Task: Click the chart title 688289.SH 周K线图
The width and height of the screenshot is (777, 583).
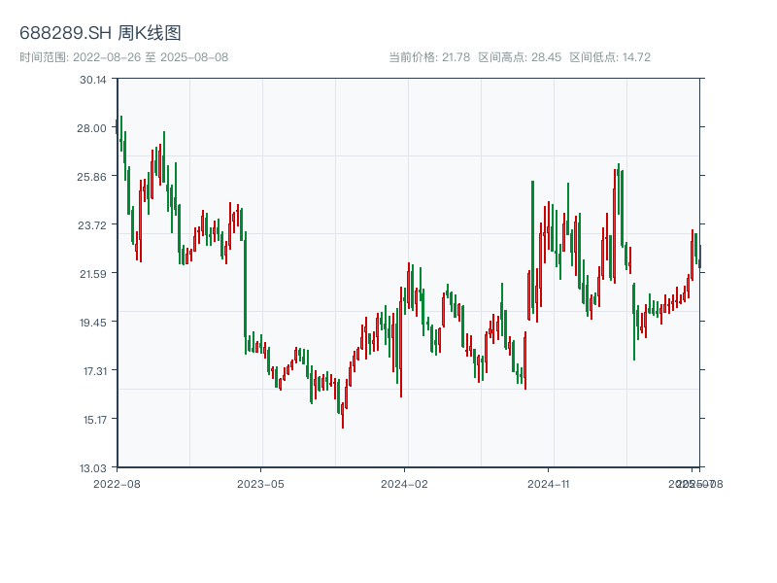Action: coord(100,33)
